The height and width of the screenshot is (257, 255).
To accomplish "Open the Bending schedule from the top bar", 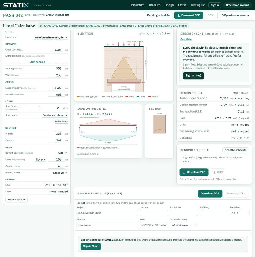I will (x=158, y=15).
